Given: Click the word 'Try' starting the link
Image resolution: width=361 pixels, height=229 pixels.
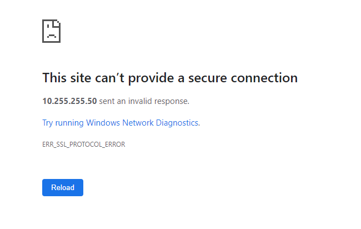Looking at the screenshot, I should point(48,123).
